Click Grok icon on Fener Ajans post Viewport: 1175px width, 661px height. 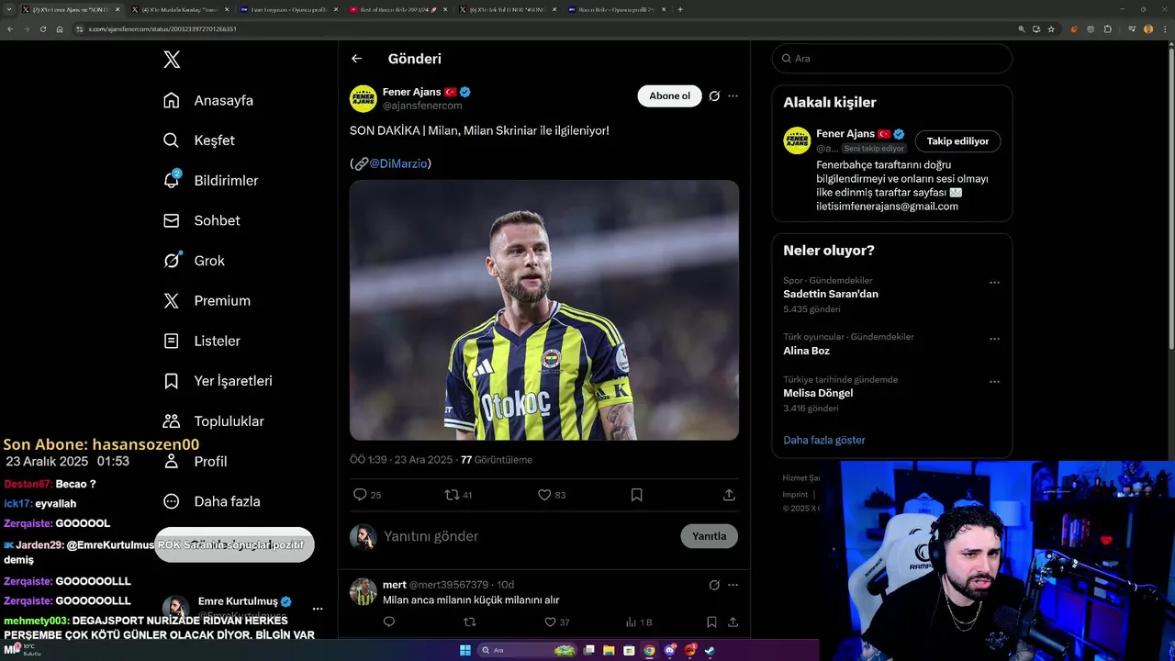[714, 95]
